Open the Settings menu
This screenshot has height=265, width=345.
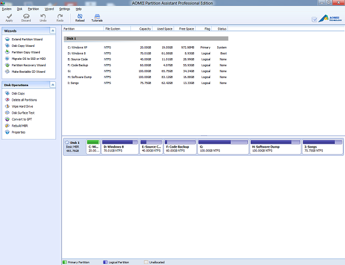point(65,9)
